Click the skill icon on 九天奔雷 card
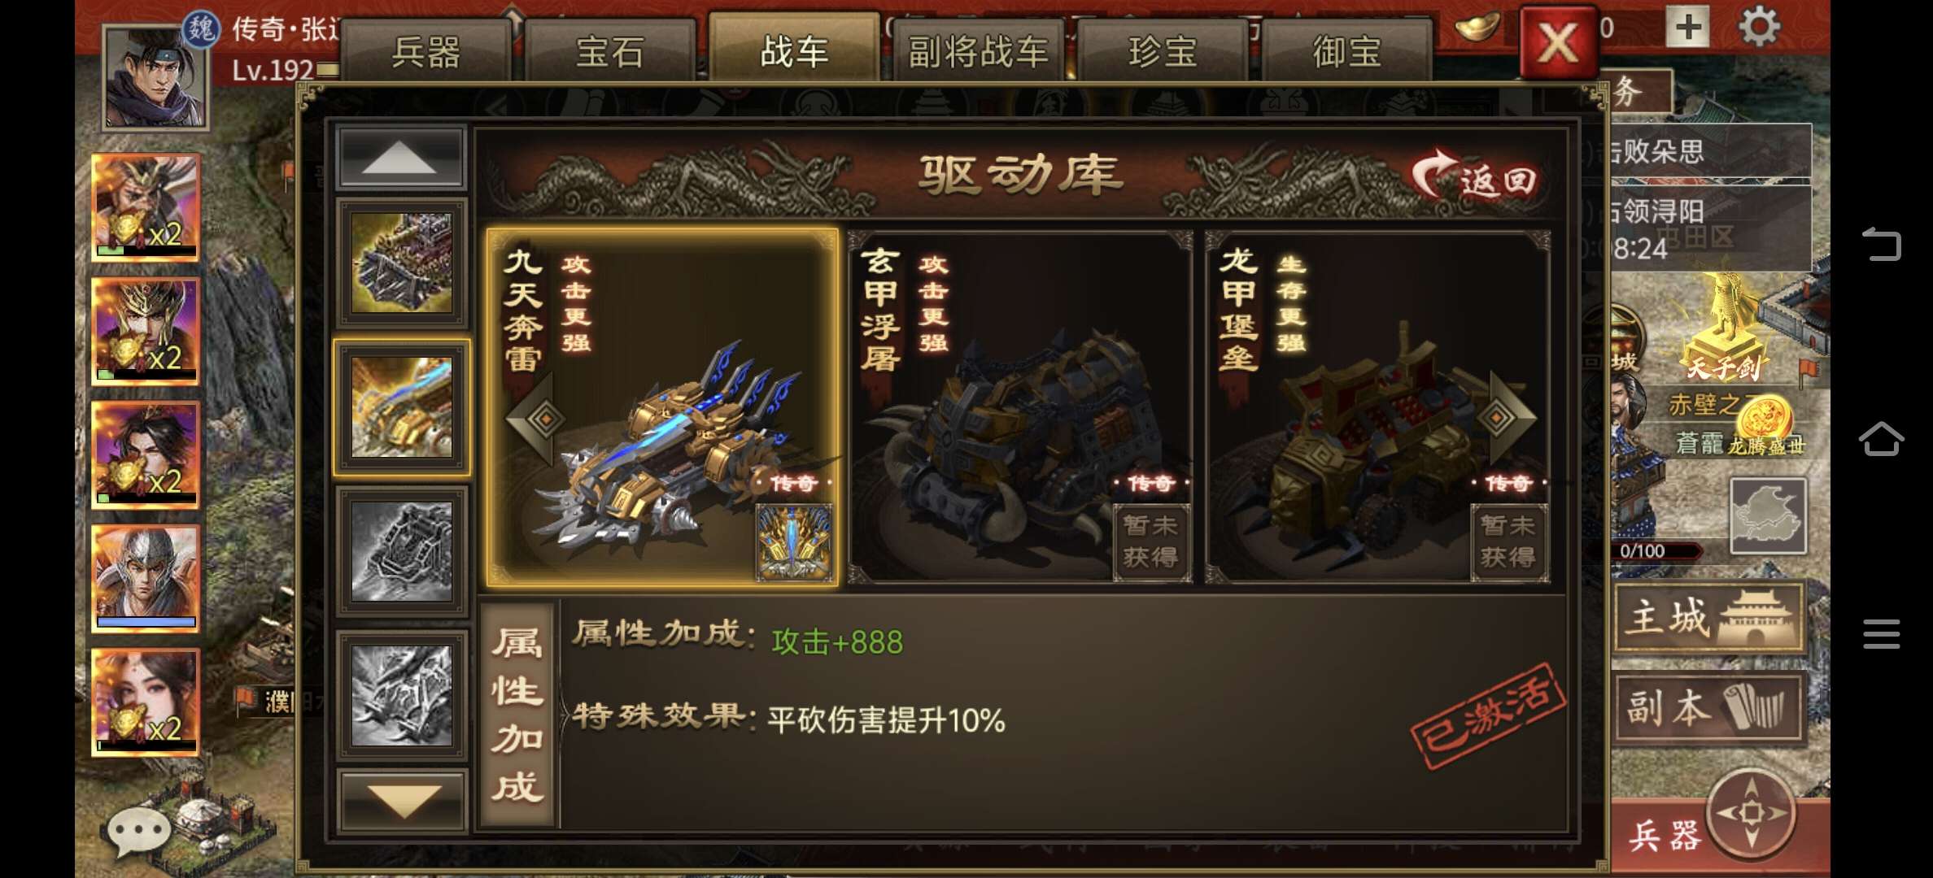The height and width of the screenshot is (878, 1933). tap(794, 541)
